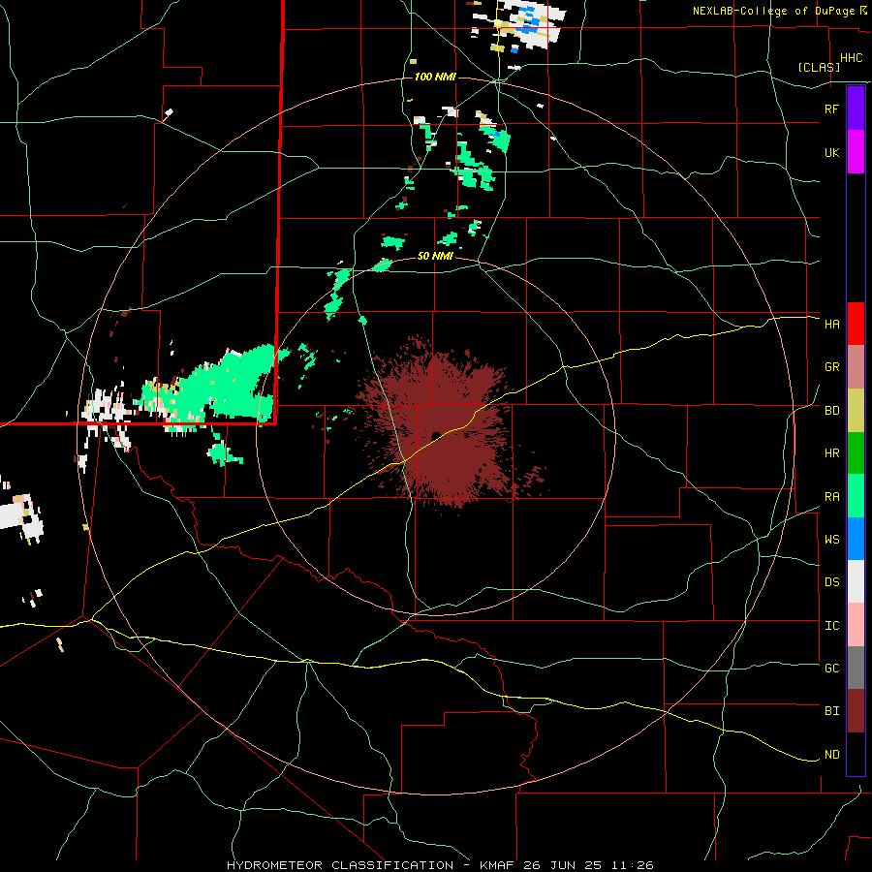The image size is (872, 872).
Task: Click the UK magenta legend swatch
Action: click(856, 152)
